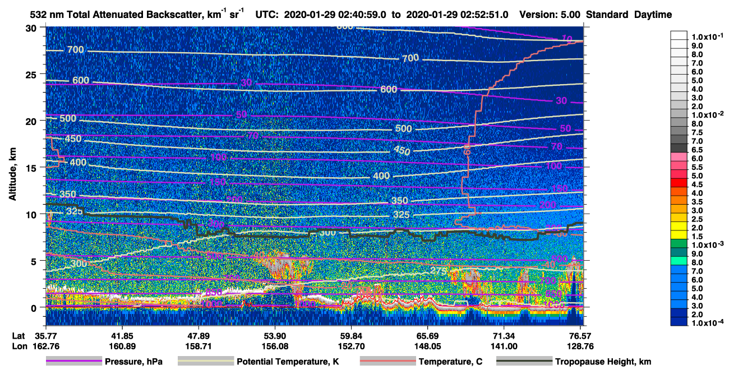Click the latitude value '65.69'
The height and width of the screenshot is (374, 729).
(428, 336)
